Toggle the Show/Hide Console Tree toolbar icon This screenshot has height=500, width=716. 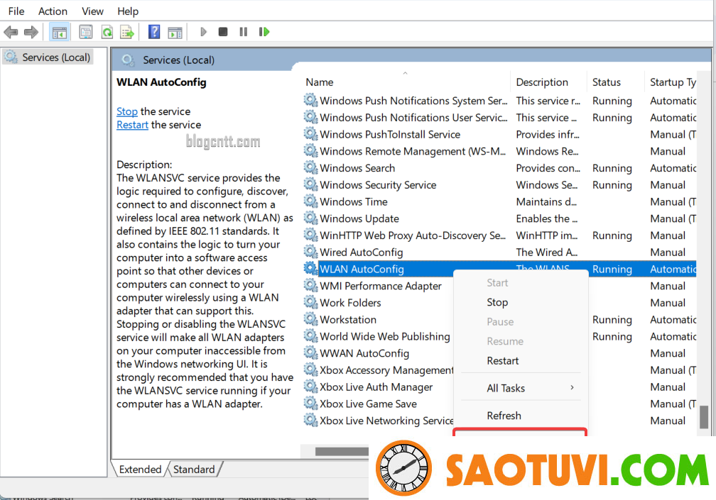[x=60, y=32]
